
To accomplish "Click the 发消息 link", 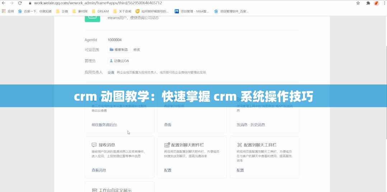I will coord(242,125).
